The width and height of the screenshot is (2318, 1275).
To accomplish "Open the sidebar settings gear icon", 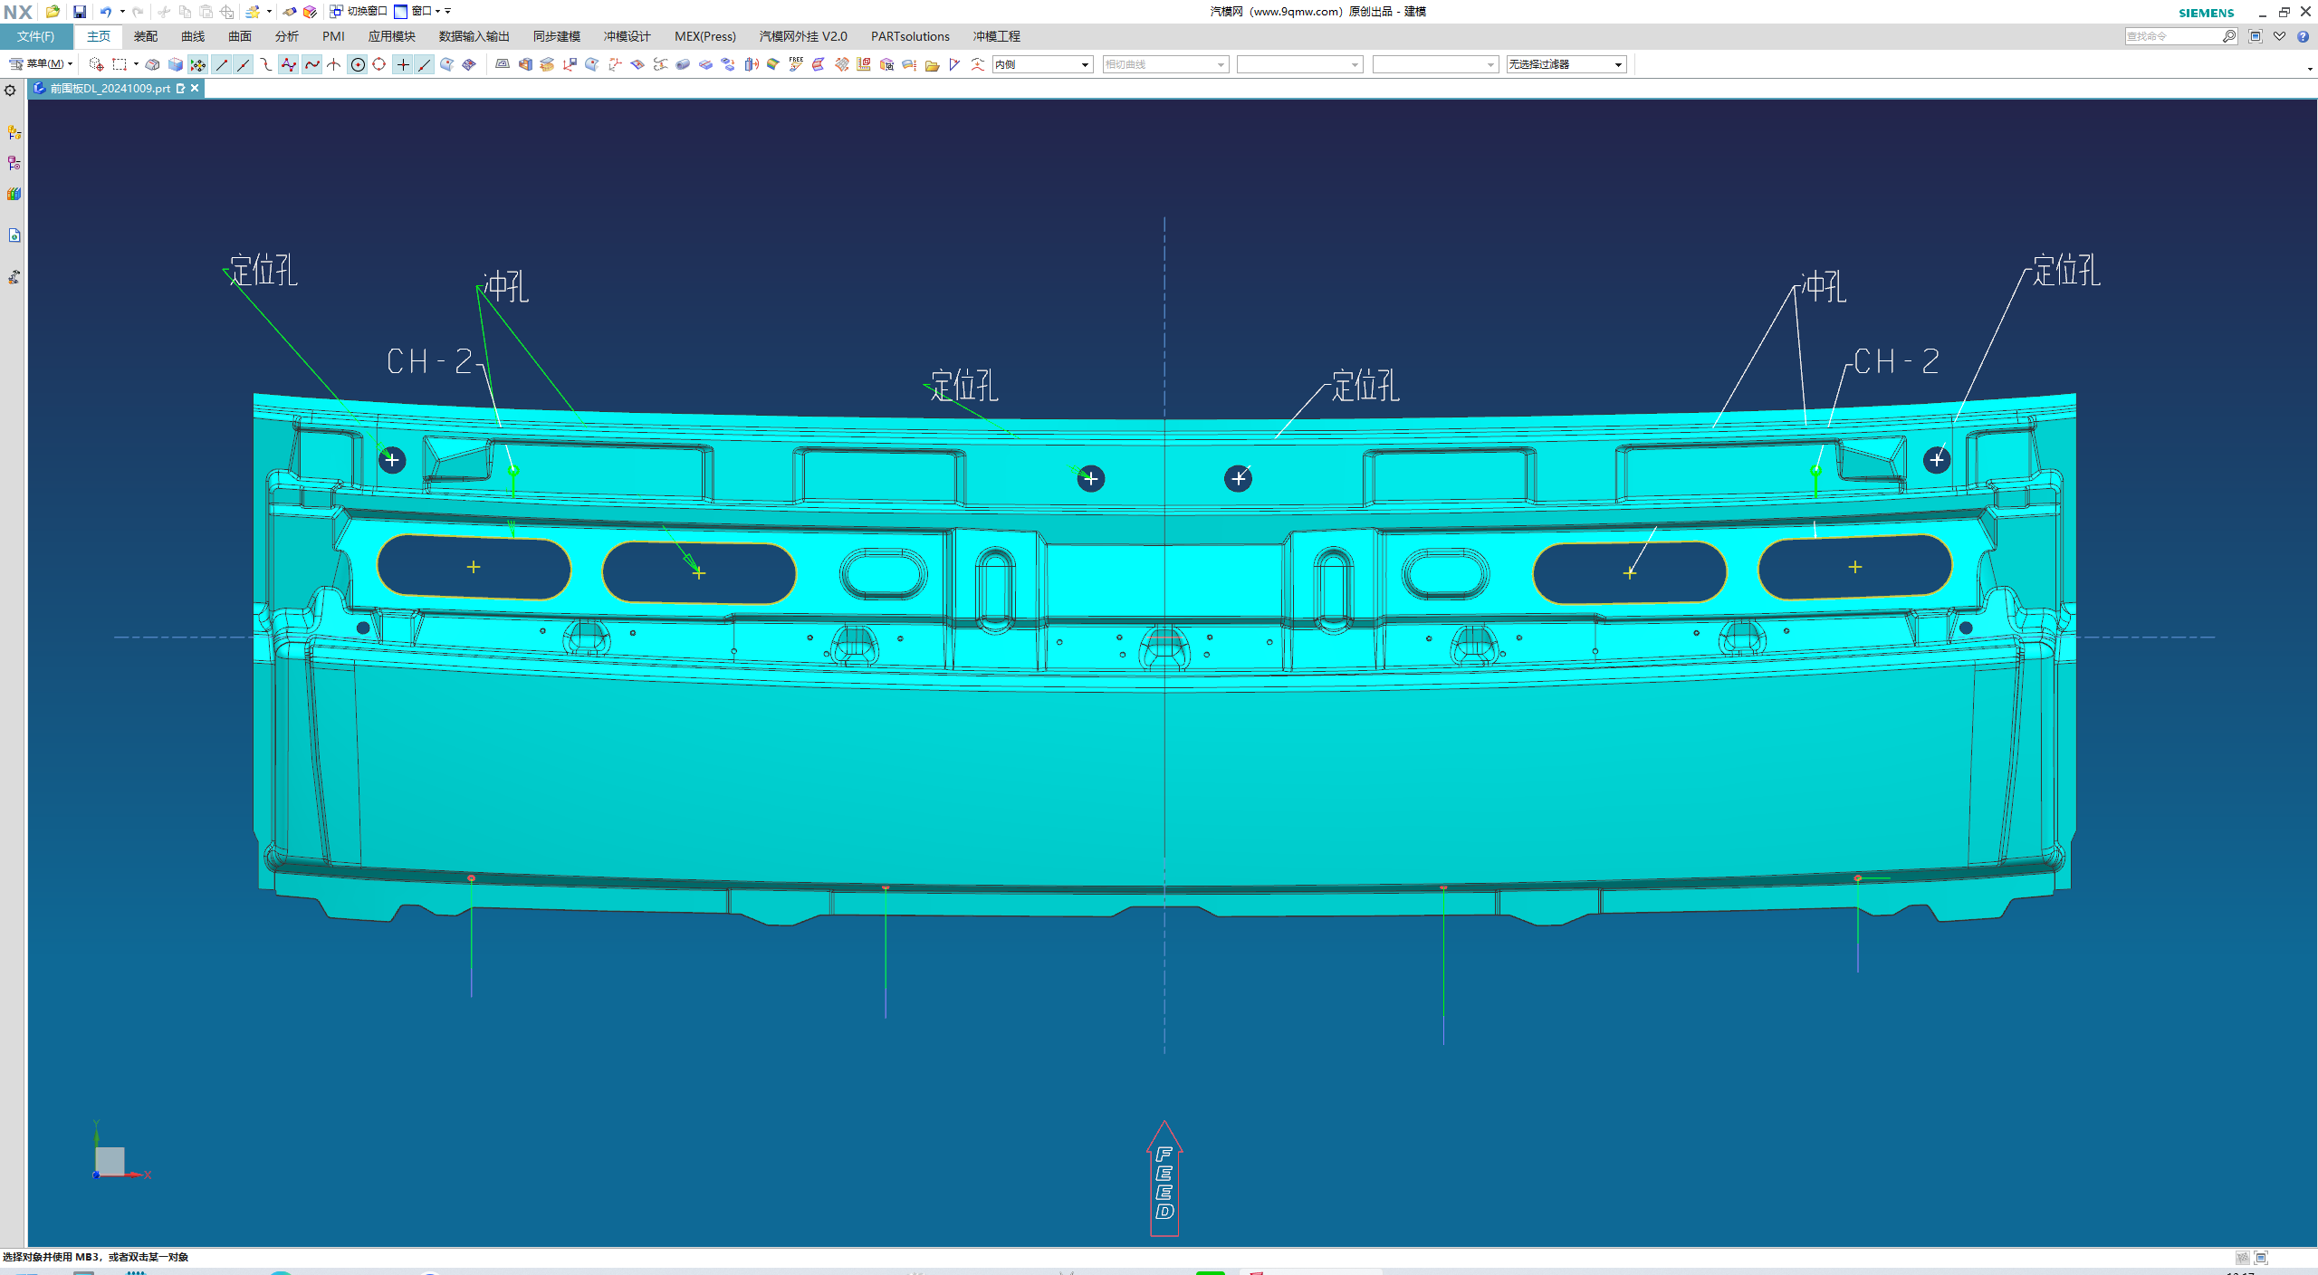I will pos(11,91).
